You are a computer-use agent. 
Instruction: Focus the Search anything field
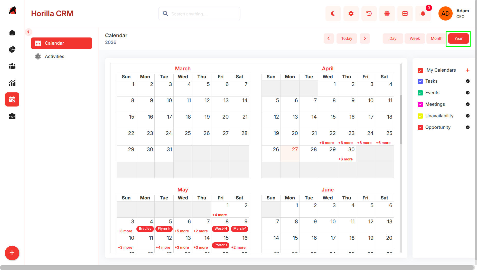pos(199,14)
